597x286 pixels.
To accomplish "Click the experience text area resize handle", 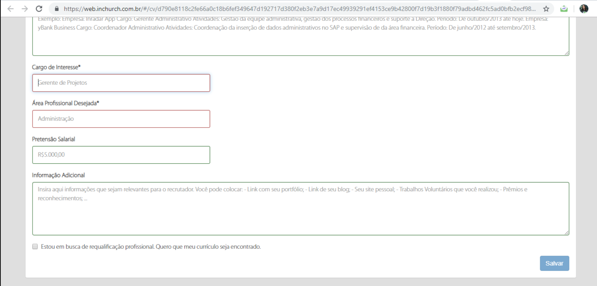I will click(567, 53).
